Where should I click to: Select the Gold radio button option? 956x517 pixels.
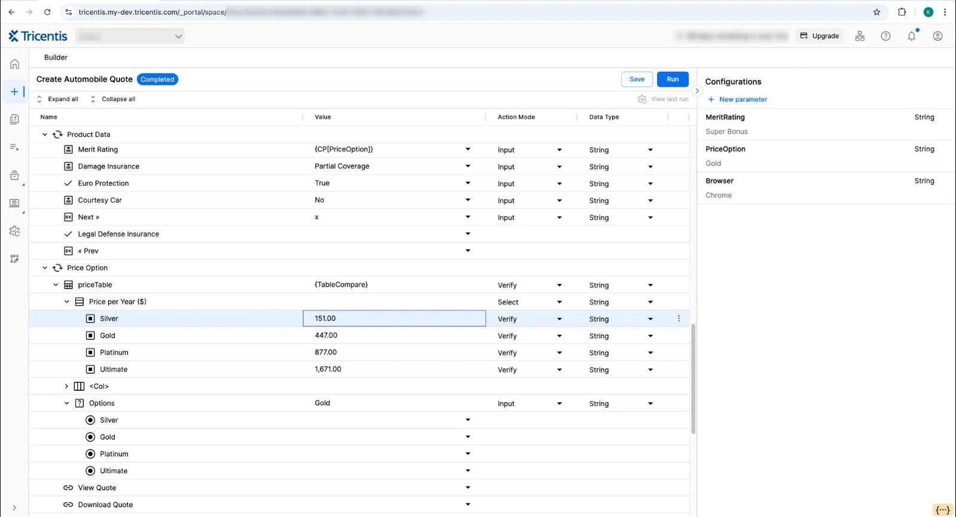tap(90, 437)
